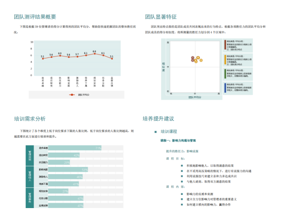Select the 管理事务 category block
Screen dimensions: 285x212
point(30,198)
